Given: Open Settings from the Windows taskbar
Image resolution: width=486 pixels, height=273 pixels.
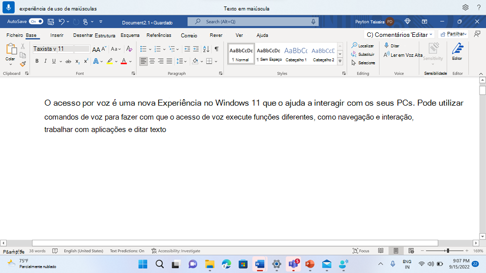Looking at the screenshot, I should (x=277, y=265).
